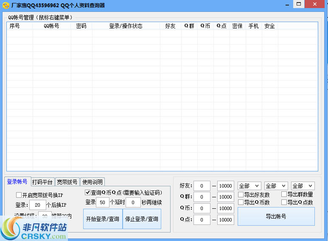Screen dimensions: 328x241
Task: Open the 使用说明 tab
Action: [x=92, y=182]
